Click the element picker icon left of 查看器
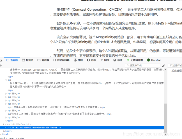 [1, 60]
